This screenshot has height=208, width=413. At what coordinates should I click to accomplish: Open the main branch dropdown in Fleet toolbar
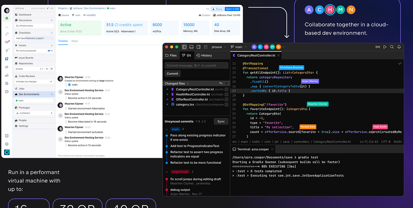pos(239,47)
